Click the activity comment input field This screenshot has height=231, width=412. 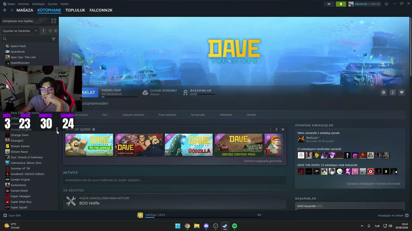pos(174,180)
